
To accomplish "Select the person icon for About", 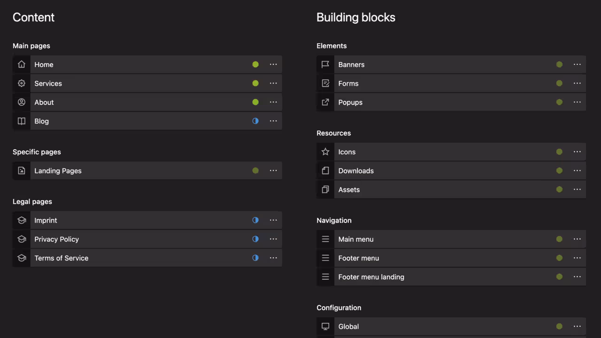I will (x=21, y=102).
